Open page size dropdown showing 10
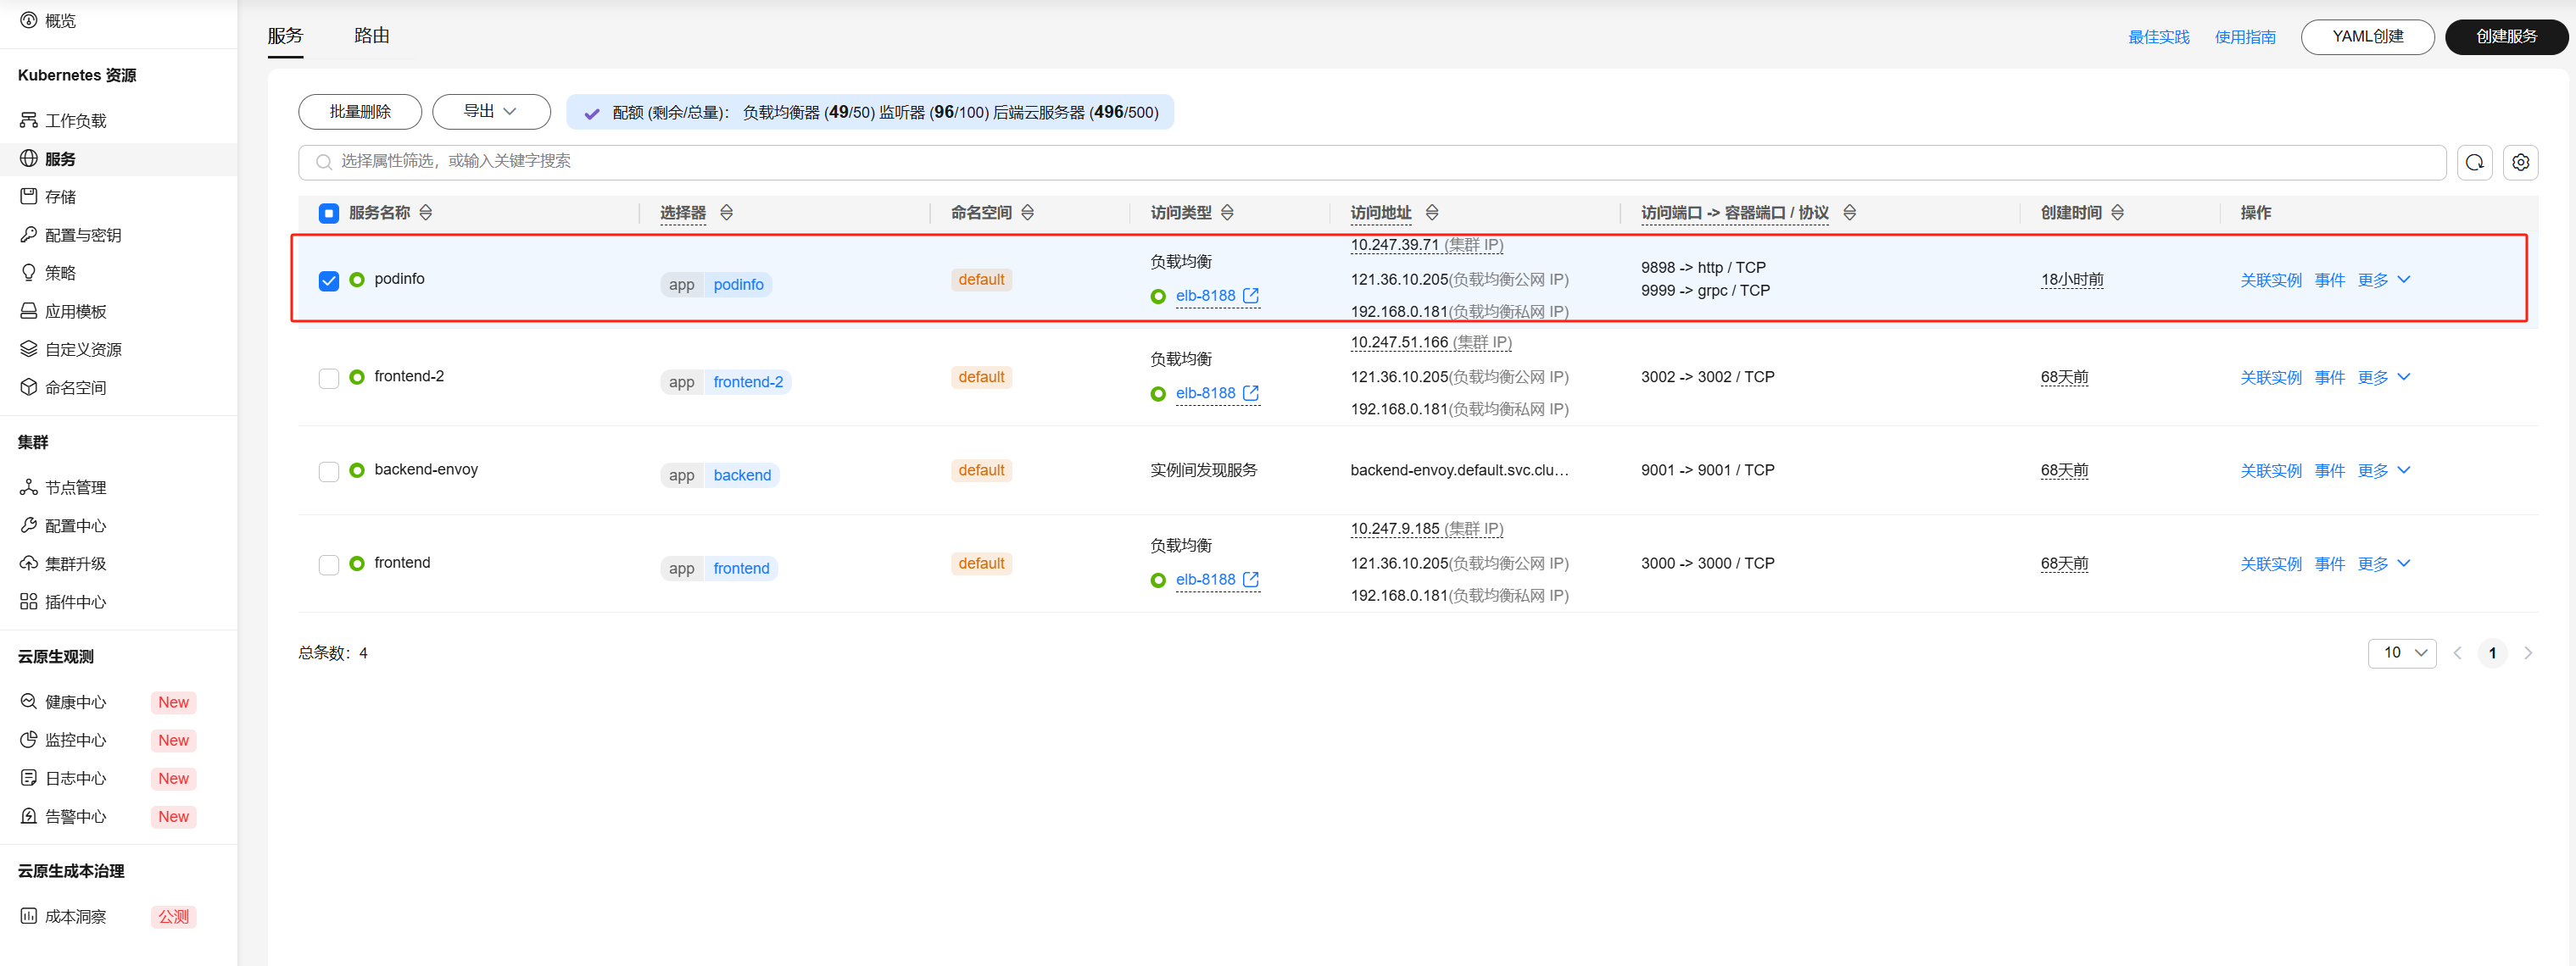2576x966 pixels. [x=2401, y=652]
